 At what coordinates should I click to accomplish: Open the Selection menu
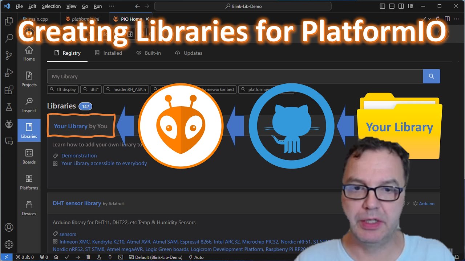point(51,6)
